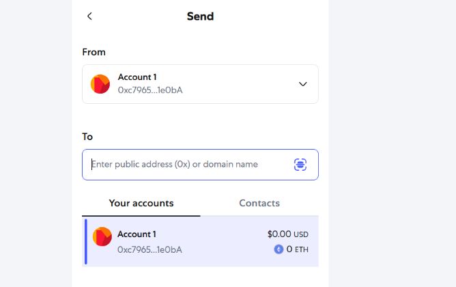The width and height of the screenshot is (456, 287).
Task: Choose Account 1 row from Your accounts
Action: (x=201, y=242)
